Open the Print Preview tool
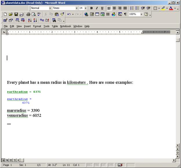The height and width of the screenshot is (168, 181). pos(34,14)
